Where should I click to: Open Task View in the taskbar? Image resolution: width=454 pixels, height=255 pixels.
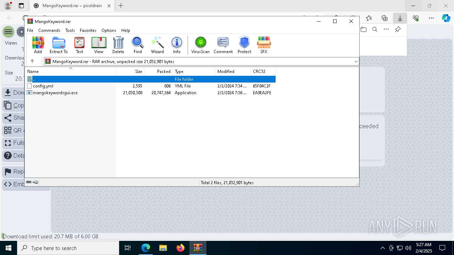click(128, 248)
